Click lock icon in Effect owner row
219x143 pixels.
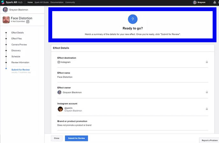click(207, 92)
